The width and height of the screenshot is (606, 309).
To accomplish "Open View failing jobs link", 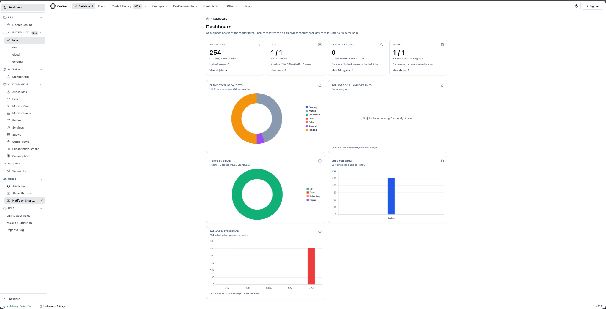I will [x=343, y=70].
